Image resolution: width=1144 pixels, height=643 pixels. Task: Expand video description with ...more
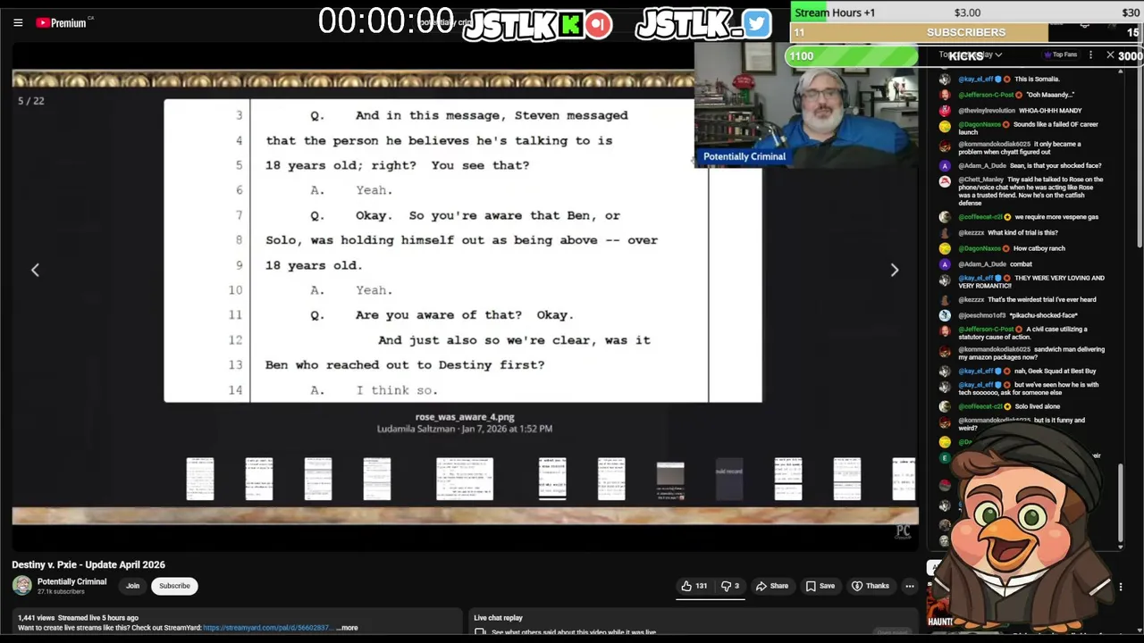[x=347, y=628]
